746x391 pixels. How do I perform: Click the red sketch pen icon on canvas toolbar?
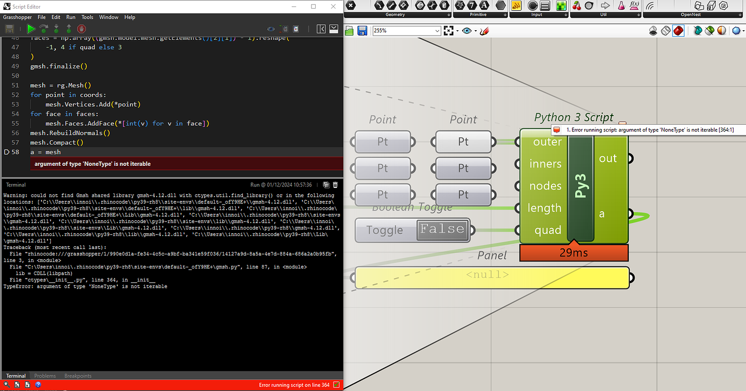coord(484,30)
